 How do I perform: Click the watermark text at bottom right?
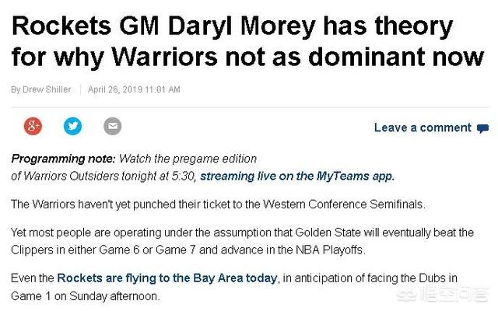click(x=454, y=295)
